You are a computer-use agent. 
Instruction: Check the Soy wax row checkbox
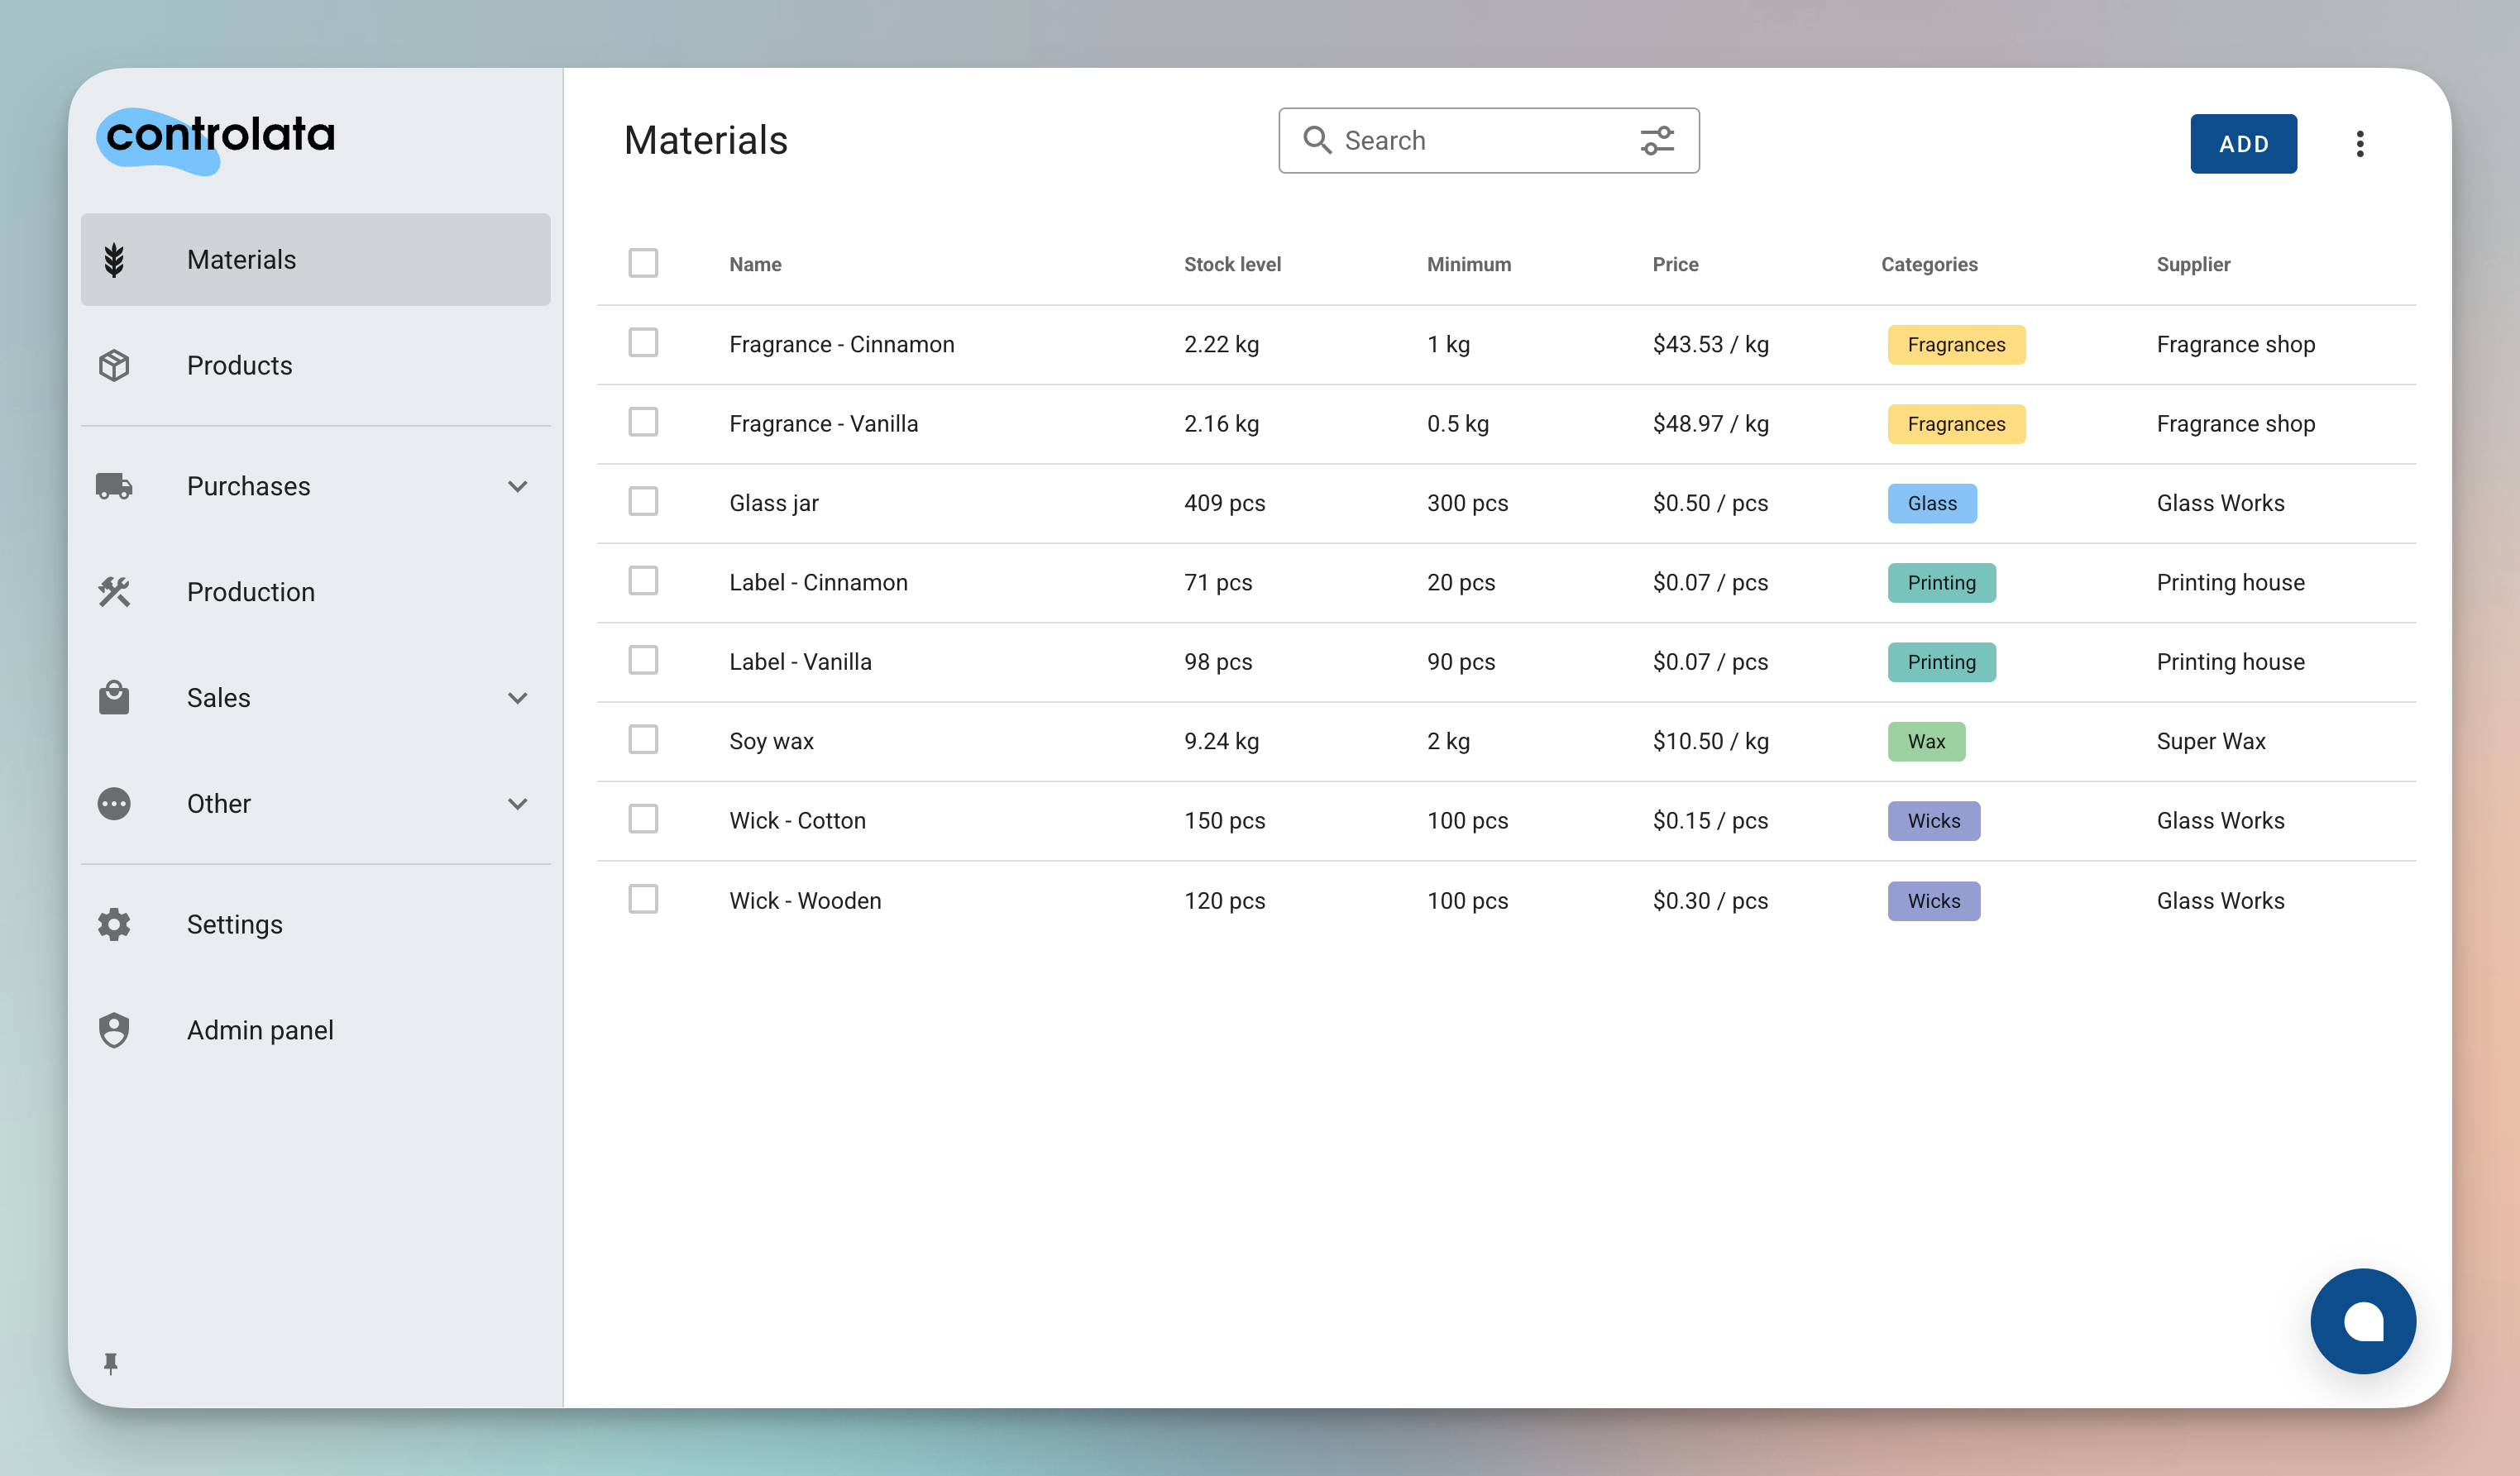[x=643, y=740]
